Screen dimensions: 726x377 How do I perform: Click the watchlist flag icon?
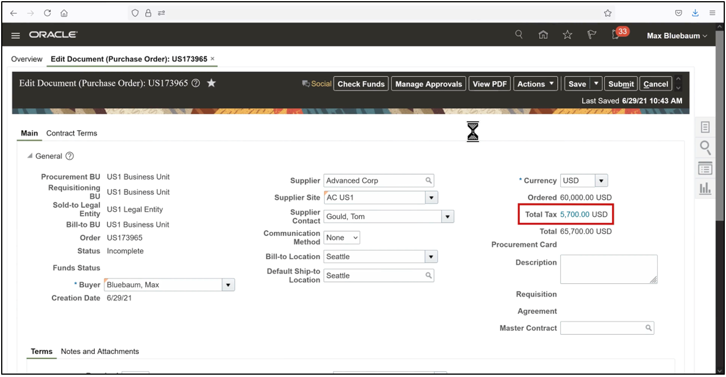591,34
